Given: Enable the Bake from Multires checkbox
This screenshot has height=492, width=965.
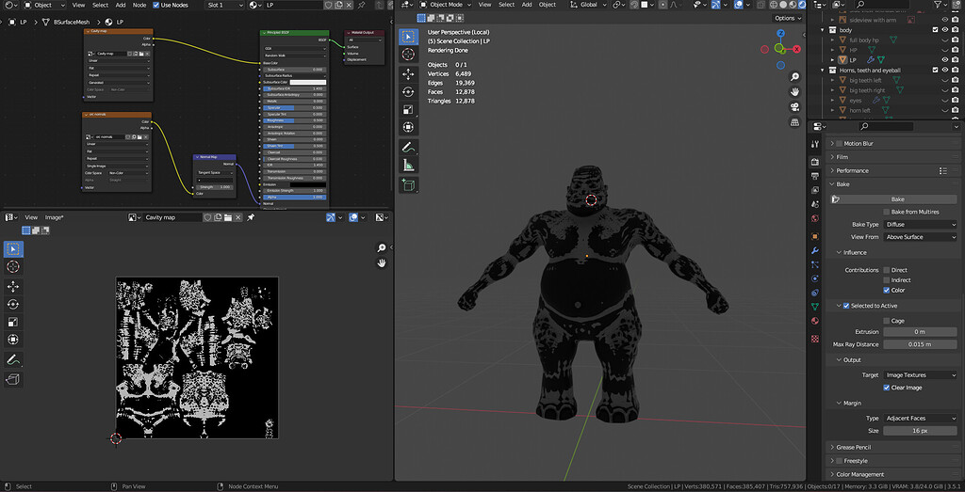Looking at the screenshot, I should pos(886,212).
